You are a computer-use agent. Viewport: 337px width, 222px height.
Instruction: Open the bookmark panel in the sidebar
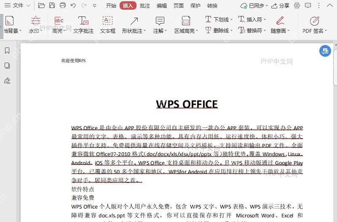(x=7, y=50)
